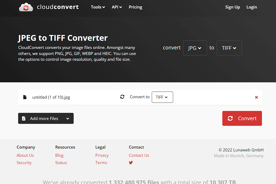Click the Legal footer heading
This screenshot has width=276, height=184.
click(x=100, y=147)
